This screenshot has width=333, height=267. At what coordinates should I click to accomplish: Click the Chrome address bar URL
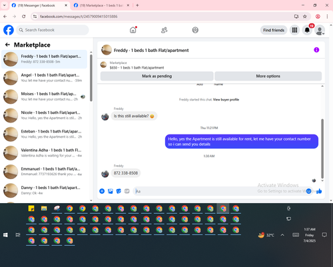(x=79, y=17)
